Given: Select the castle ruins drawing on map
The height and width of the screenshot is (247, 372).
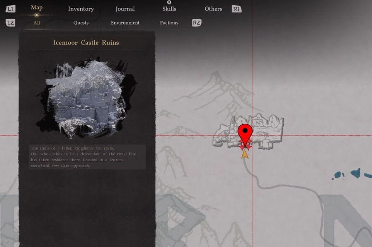Looking at the screenshot, I should [268, 129].
